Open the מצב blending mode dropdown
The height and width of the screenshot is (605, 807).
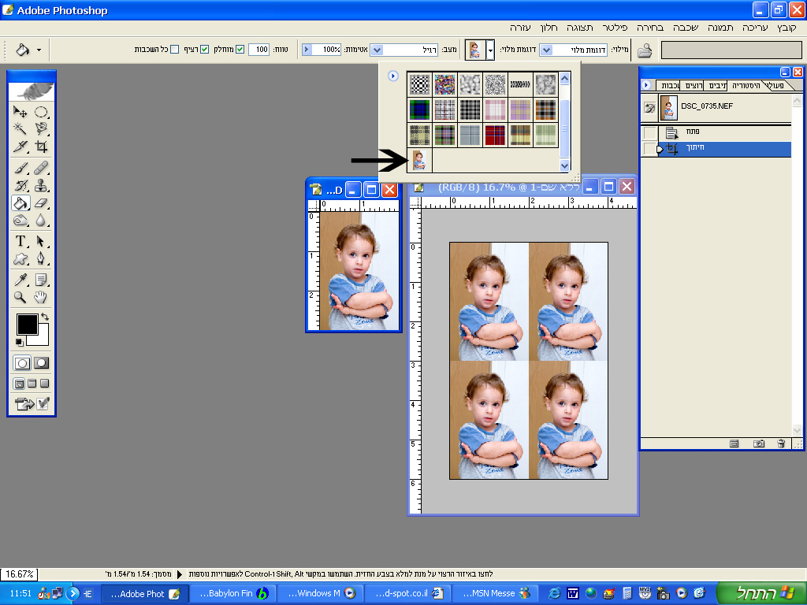point(377,50)
